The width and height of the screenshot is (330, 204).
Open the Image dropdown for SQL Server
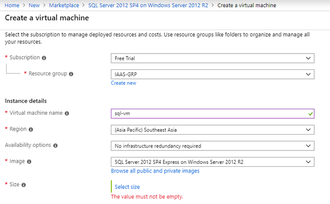click(x=213, y=162)
